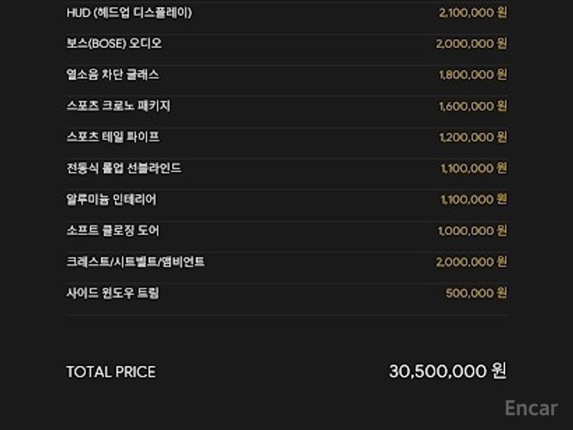Select the 30,500,000 원 total amount
Viewport: 573px width, 430px height.
(x=447, y=371)
